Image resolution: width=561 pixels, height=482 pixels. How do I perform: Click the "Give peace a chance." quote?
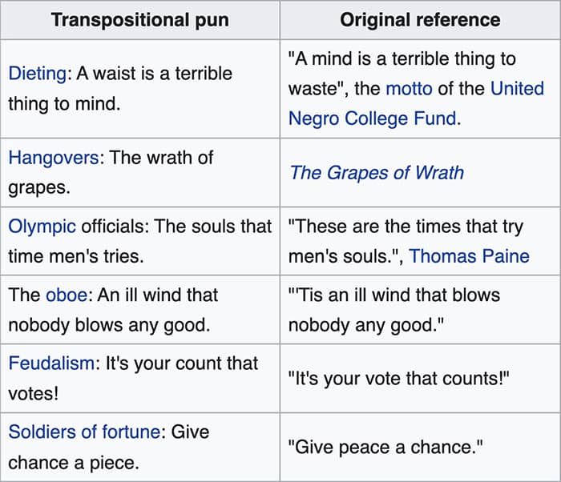point(386,447)
